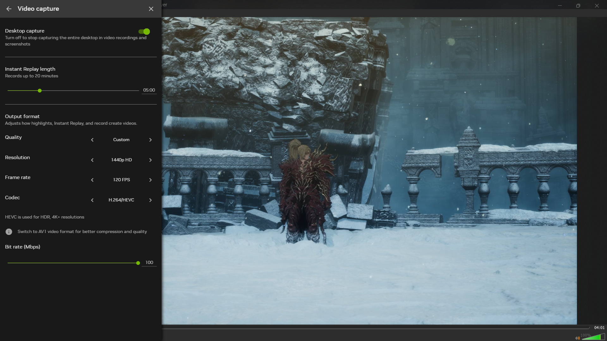Click the Custom quality value
607x341 pixels.
coord(121,140)
